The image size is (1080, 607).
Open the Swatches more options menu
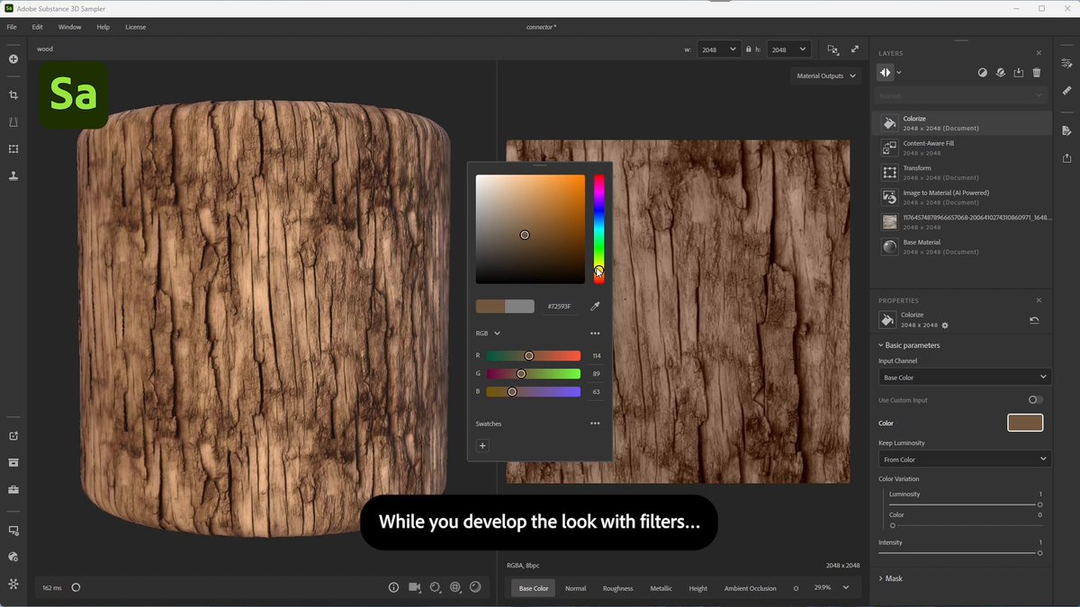(x=595, y=424)
